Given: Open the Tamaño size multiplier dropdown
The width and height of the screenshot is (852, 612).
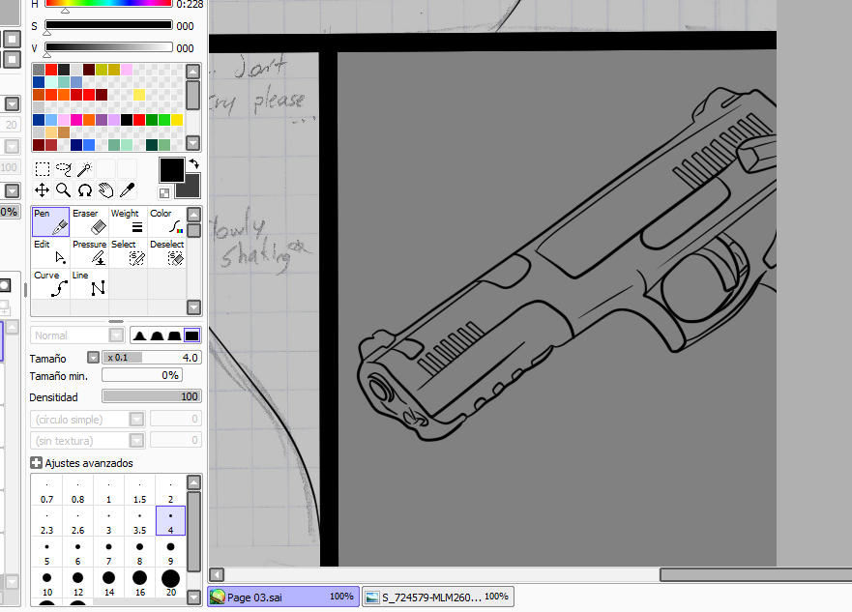Looking at the screenshot, I should click(x=93, y=358).
